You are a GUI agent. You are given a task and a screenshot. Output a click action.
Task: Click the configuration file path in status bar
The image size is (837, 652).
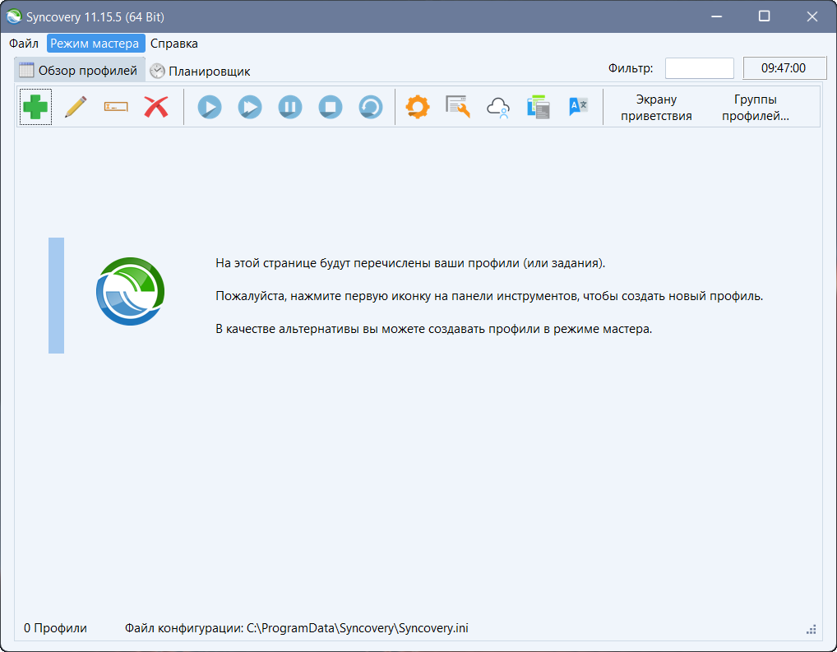click(296, 628)
